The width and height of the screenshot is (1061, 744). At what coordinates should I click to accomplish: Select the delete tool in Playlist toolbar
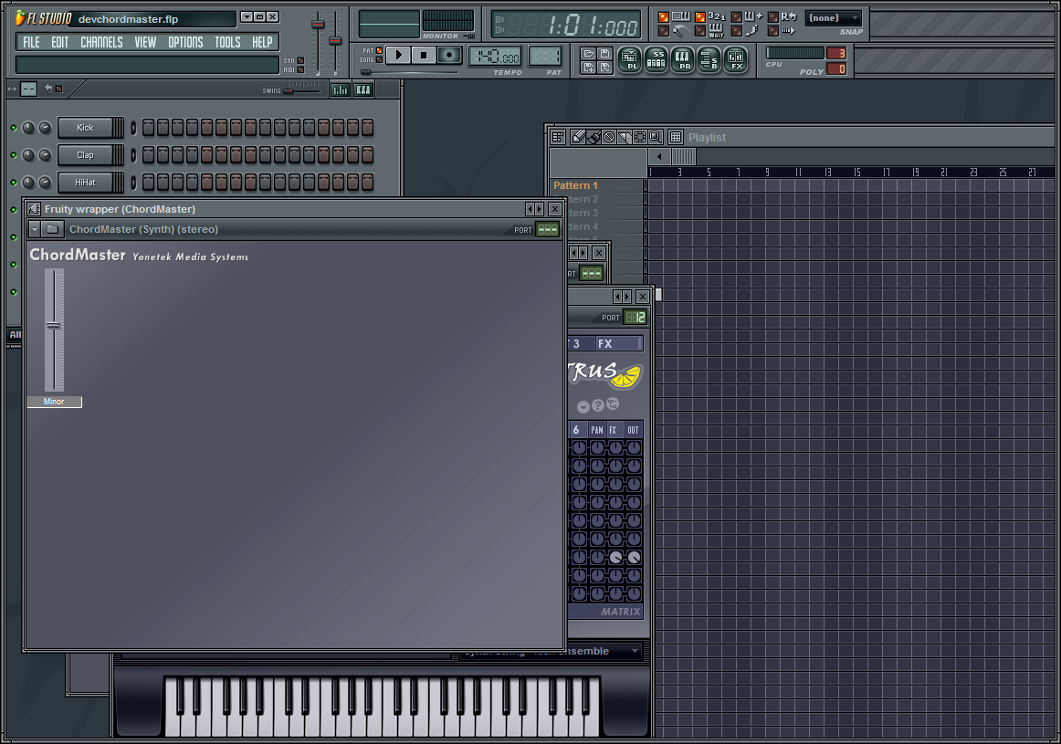coord(609,137)
